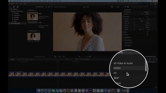The image size is (166, 93).
Task: Open the File menu
Action: point(24,1)
